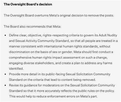Viewport: 121px width, 102px height.
Task: Click the word 'identified.' ending the first bullet
Action: [16, 69]
